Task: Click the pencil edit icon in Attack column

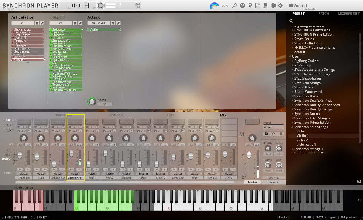Action: [x=118, y=23]
